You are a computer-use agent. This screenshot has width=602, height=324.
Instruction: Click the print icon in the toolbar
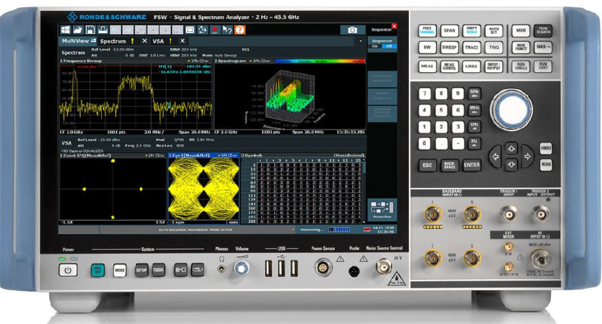tap(102, 30)
